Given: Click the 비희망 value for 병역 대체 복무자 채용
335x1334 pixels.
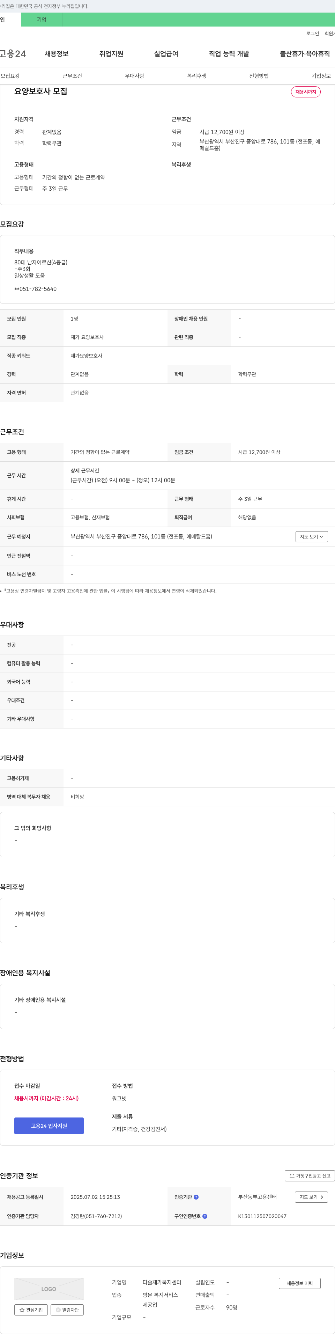Looking at the screenshot, I should point(77,797).
